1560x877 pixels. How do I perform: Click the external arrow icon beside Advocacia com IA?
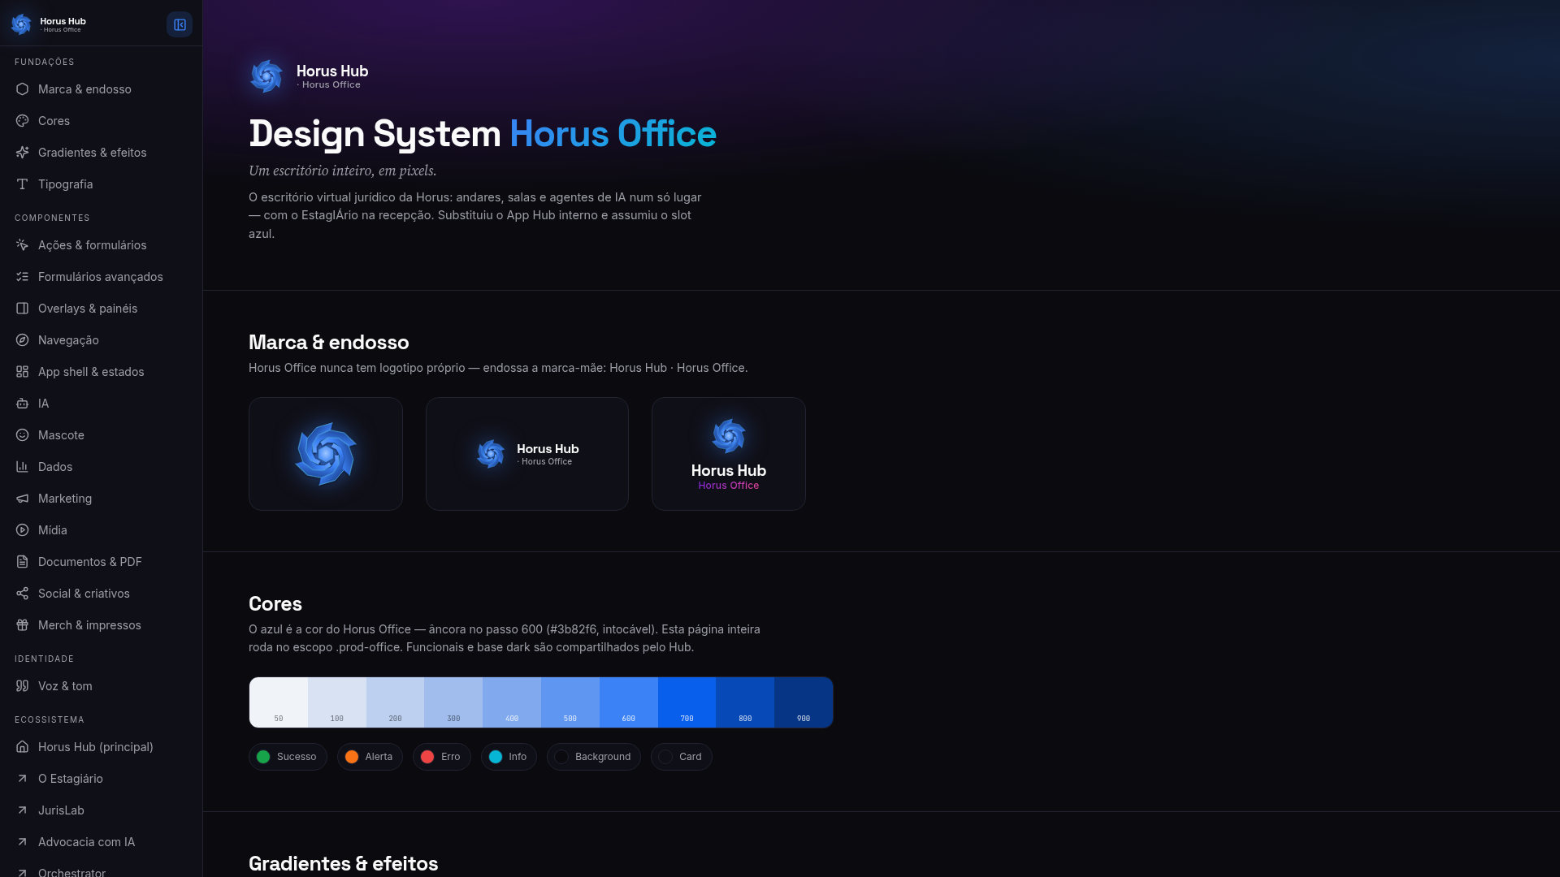(x=22, y=842)
